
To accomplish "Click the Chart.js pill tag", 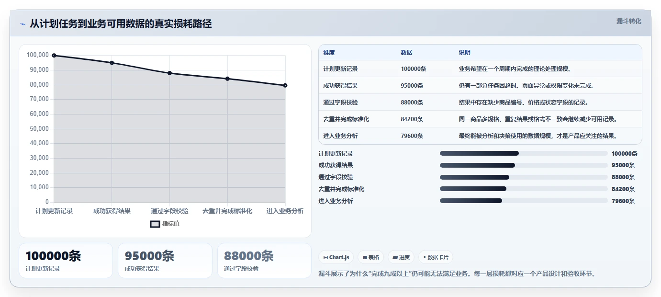I will tap(336, 257).
